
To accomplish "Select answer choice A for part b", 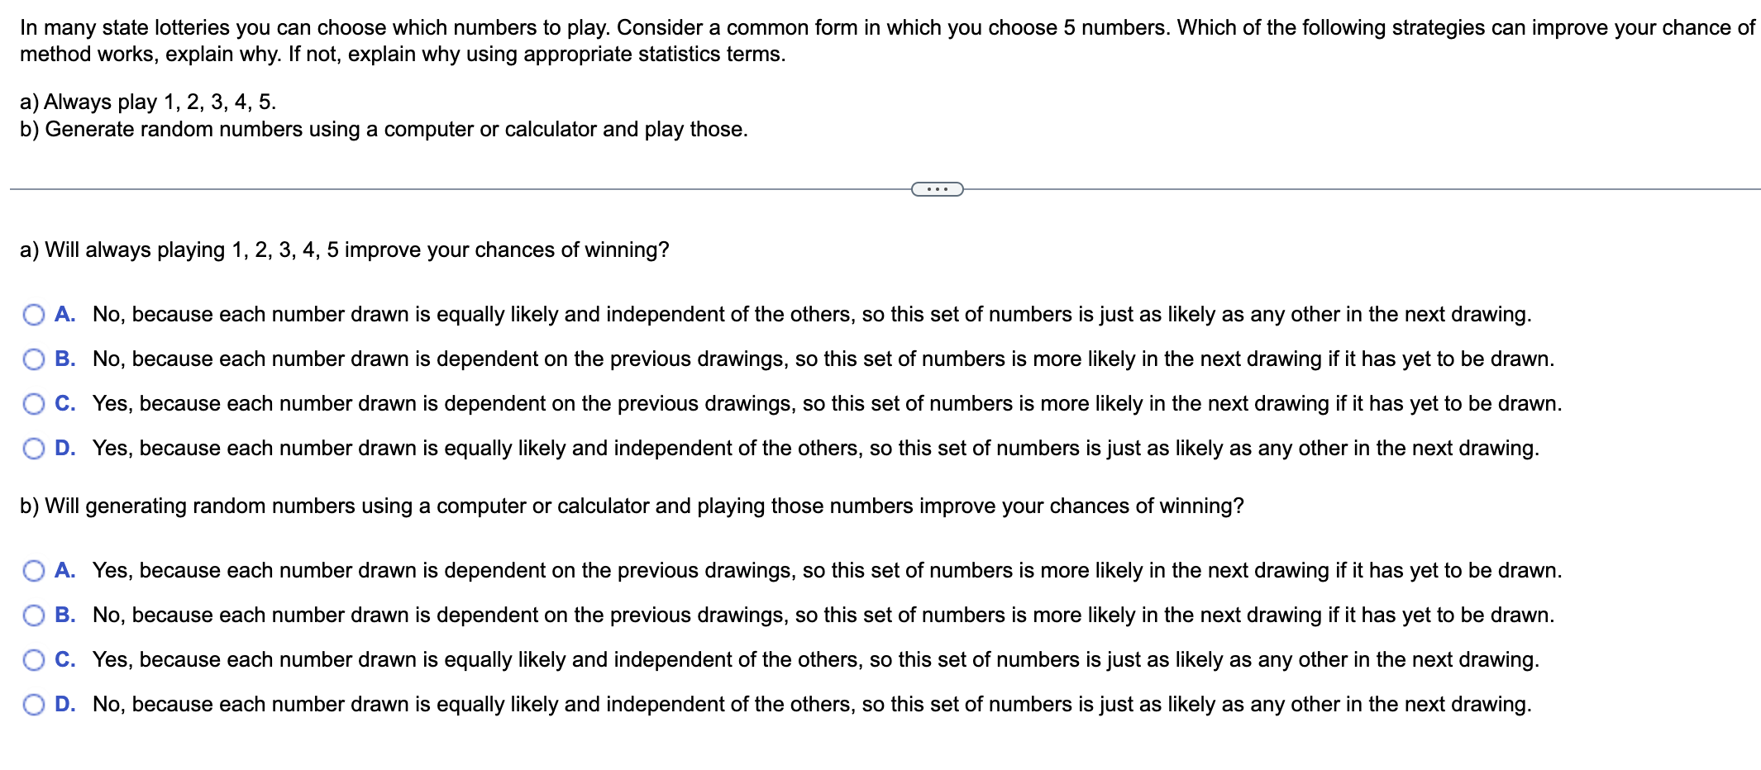I will 32,570.
